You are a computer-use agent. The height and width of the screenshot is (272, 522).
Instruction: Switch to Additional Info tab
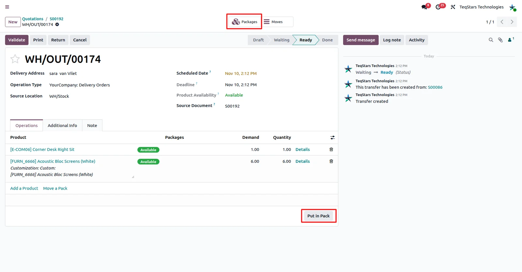coord(62,125)
